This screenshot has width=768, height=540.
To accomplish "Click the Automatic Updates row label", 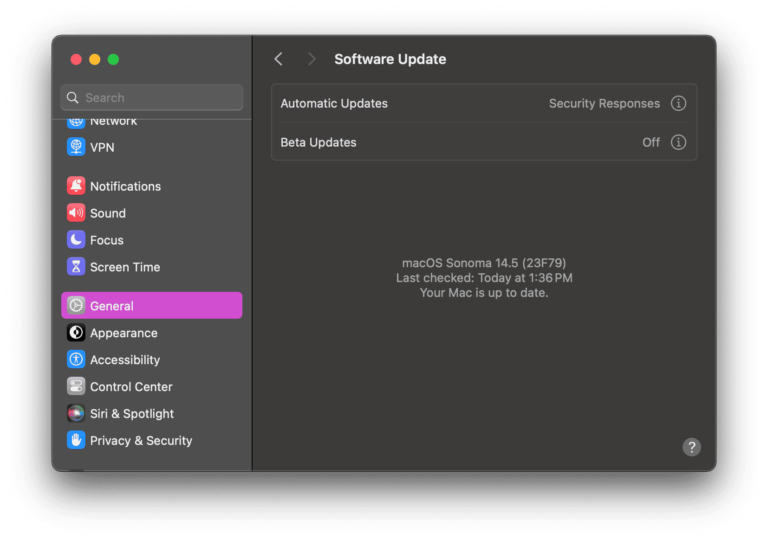I will [x=334, y=103].
